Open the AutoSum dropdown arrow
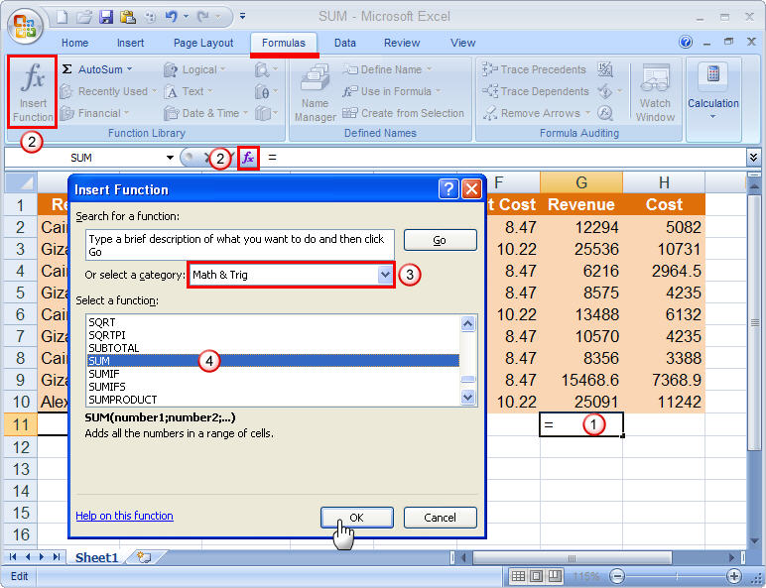Image resolution: width=766 pixels, height=588 pixels. click(129, 69)
